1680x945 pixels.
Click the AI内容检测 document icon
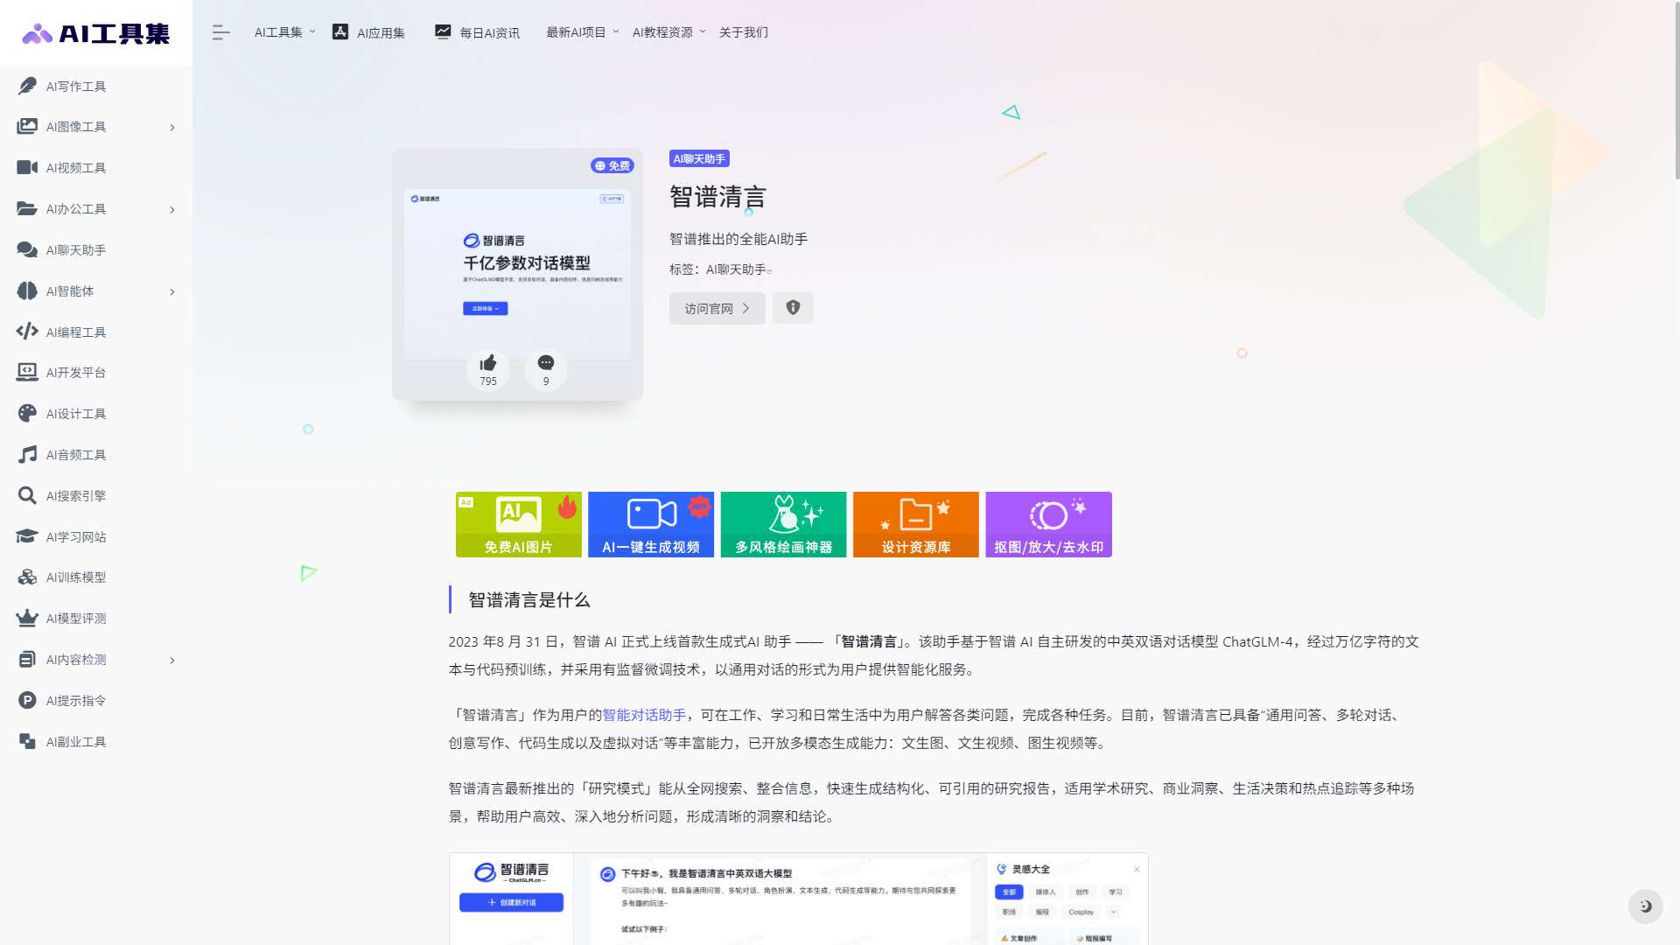27,659
